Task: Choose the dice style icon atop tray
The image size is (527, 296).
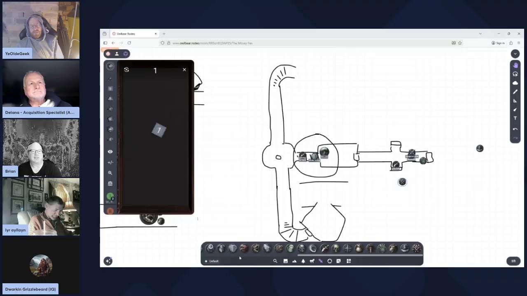Action: [110, 66]
